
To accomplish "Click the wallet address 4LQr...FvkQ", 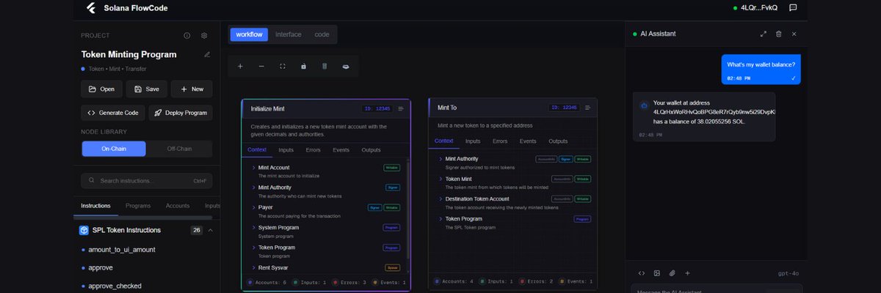I will (x=759, y=7).
